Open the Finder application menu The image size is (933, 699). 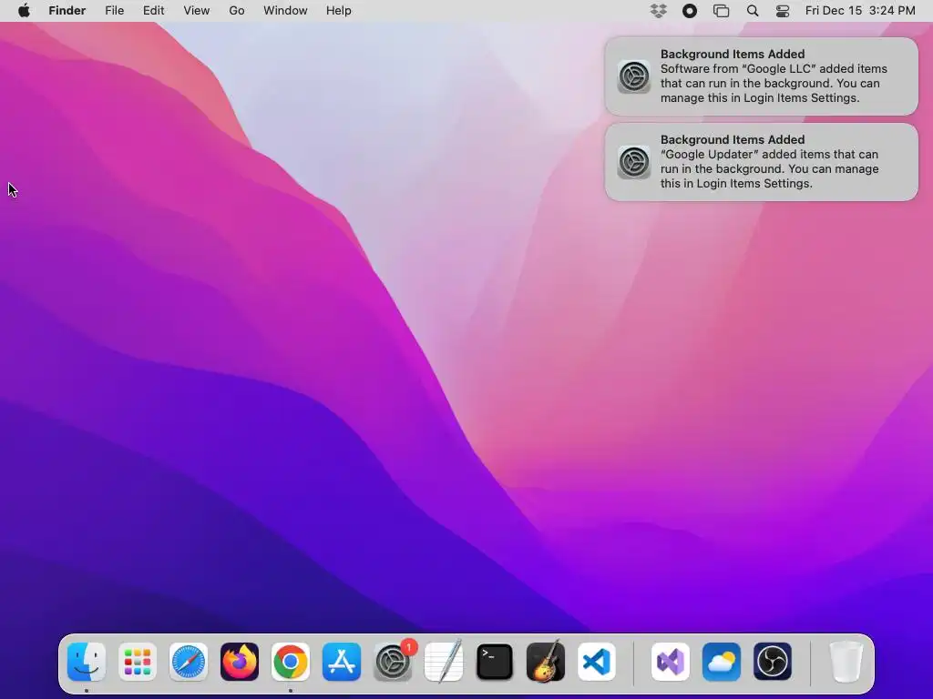(67, 11)
